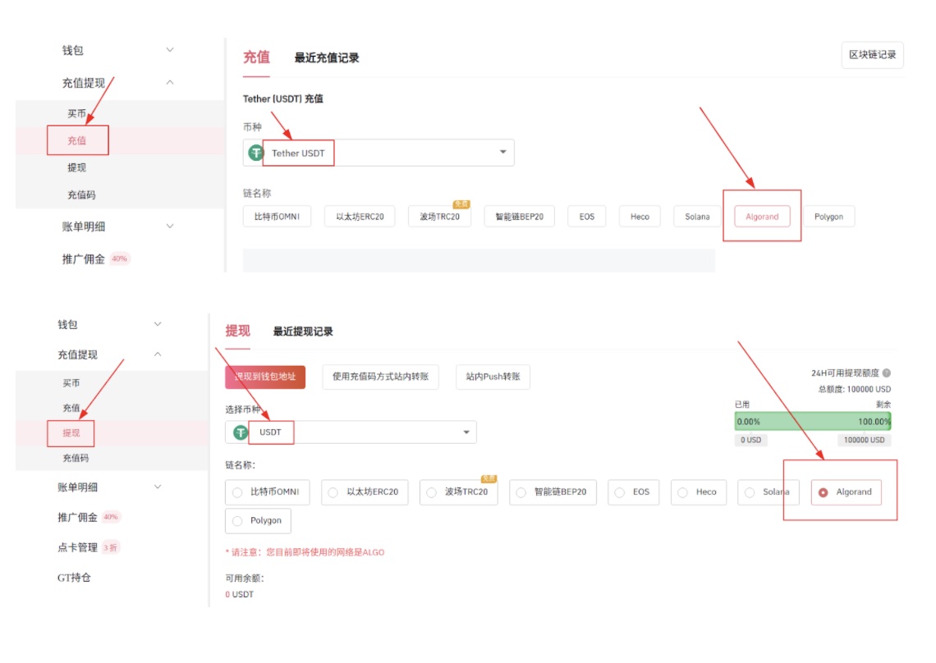Open the USDT withdrawal currency dropdown

pos(466,432)
